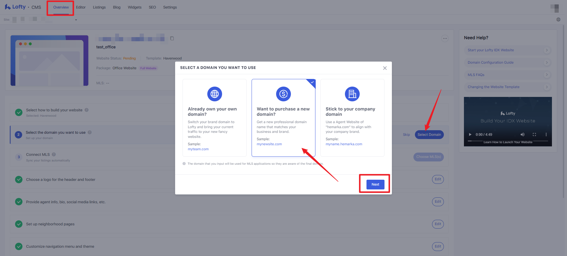567x256 pixels.
Task: Click the user avatar in header
Action: coord(555,8)
